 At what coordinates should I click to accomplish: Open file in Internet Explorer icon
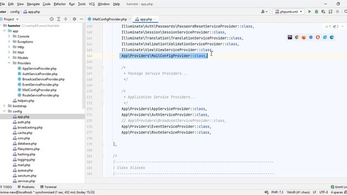[x=325, y=37]
